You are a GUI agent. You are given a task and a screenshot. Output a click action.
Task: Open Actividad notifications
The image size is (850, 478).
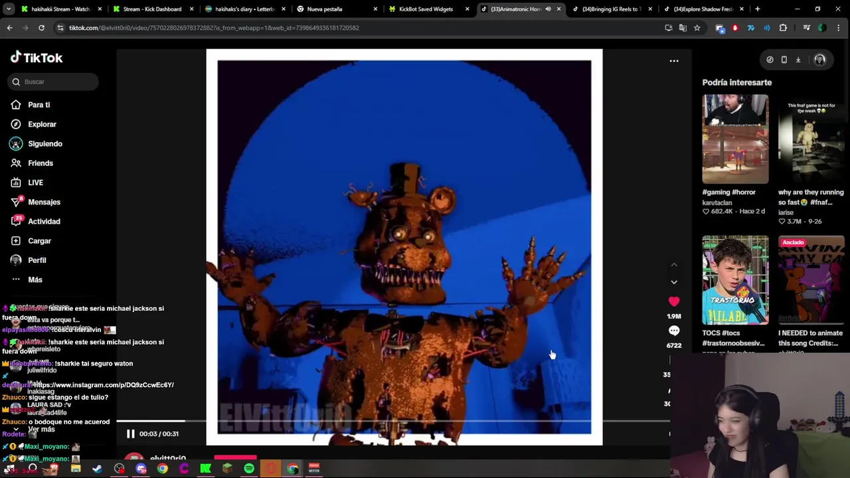[x=43, y=221]
